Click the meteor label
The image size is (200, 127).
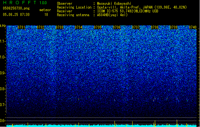(x=45, y=10)
